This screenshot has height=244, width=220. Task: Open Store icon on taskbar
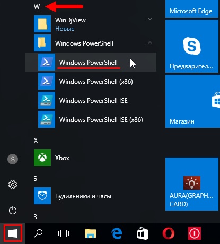142,233
